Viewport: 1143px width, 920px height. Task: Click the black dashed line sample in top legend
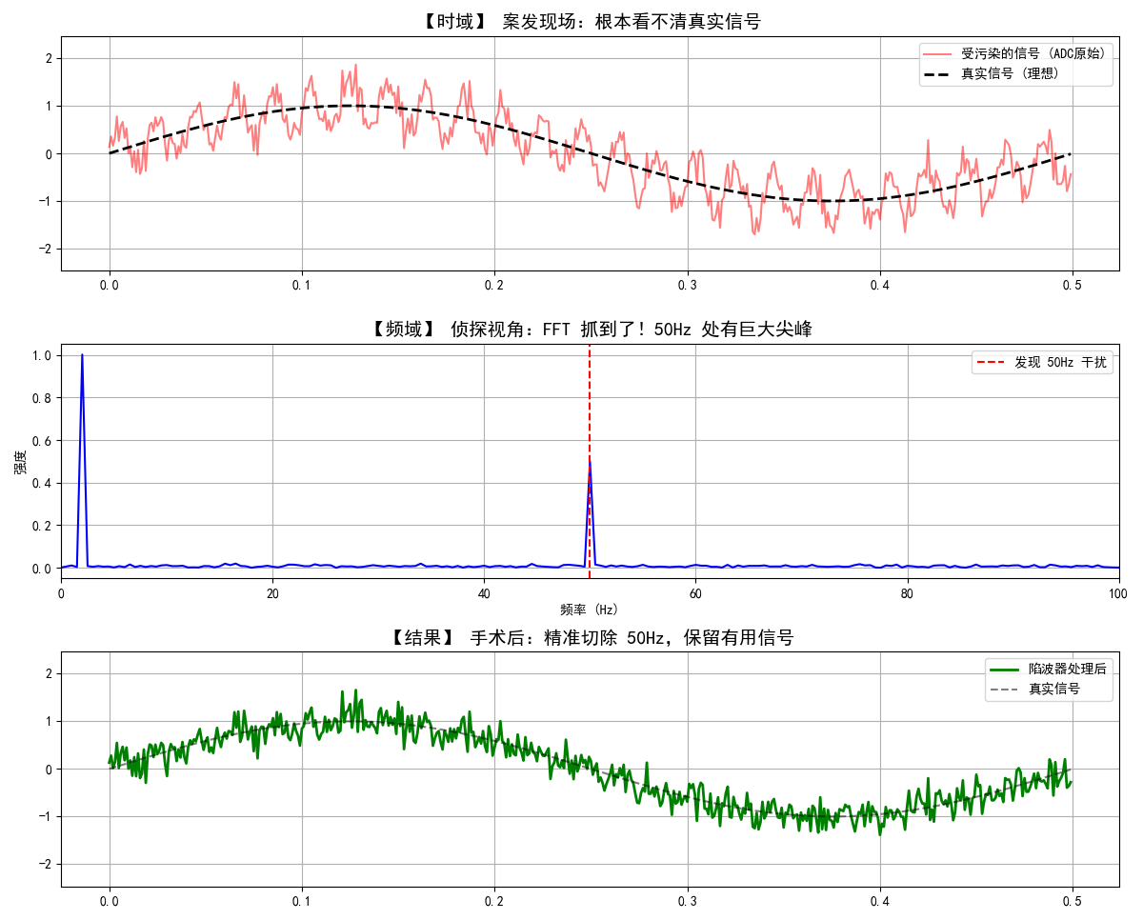coord(937,73)
